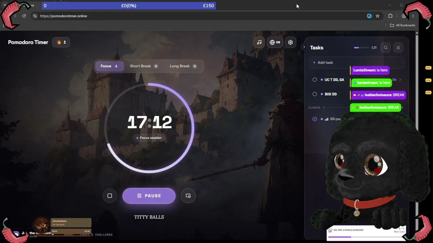The height and width of the screenshot is (243, 433).
Task: Uncheck the completed DD task
Action: (x=315, y=119)
